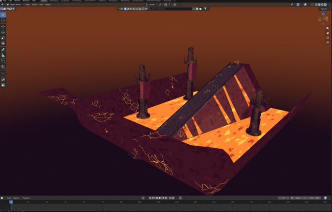Toggle auto keying in timeline
This screenshot has height=212, width=332.
(x=143, y=198)
